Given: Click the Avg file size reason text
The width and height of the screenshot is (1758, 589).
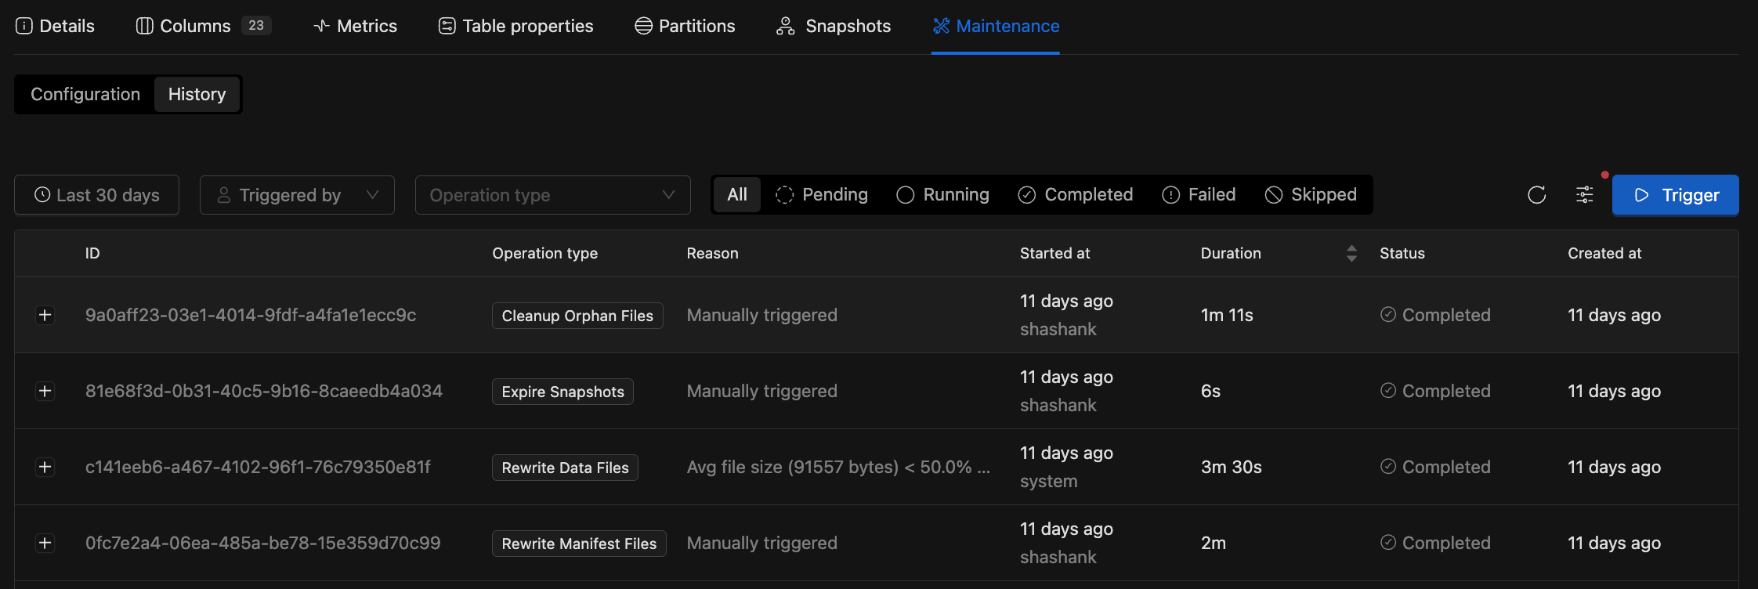Looking at the screenshot, I should point(838,467).
